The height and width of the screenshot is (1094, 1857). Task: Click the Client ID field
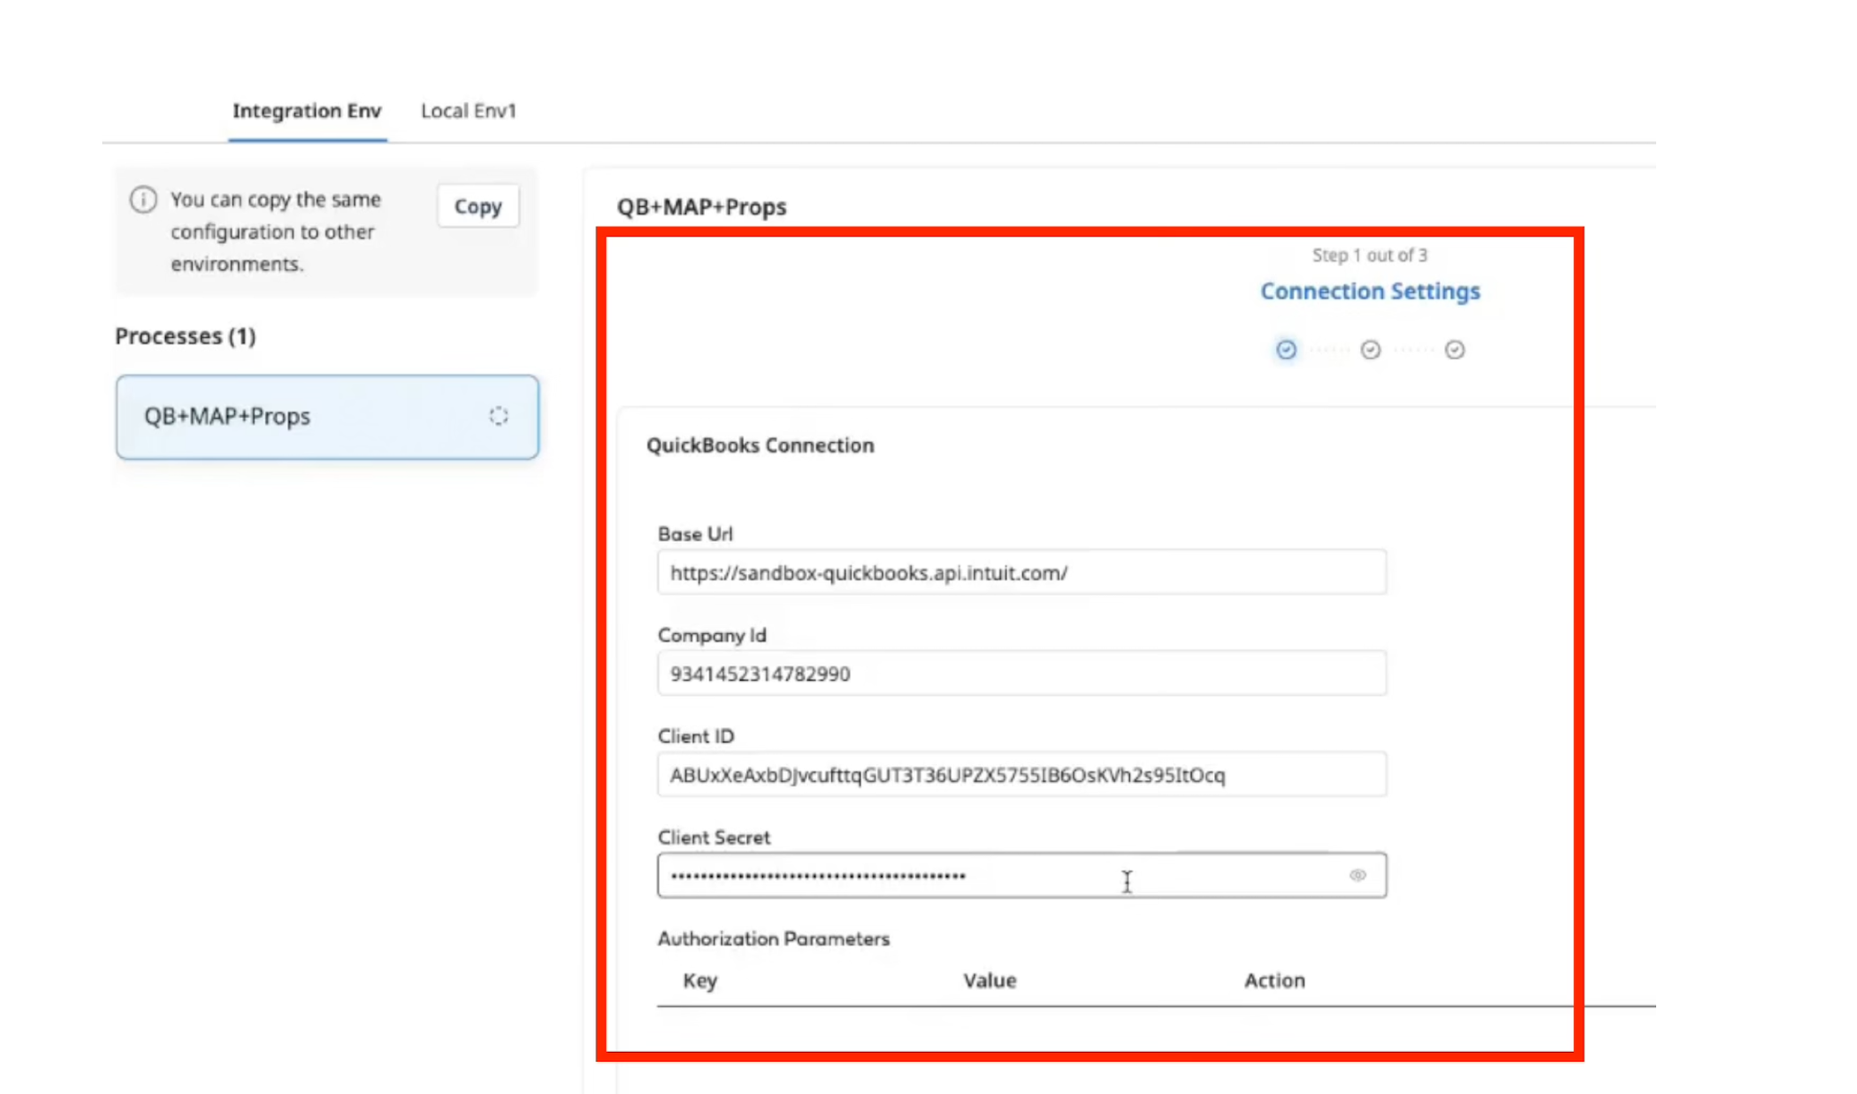pyautogui.click(x=1022, y=774)
